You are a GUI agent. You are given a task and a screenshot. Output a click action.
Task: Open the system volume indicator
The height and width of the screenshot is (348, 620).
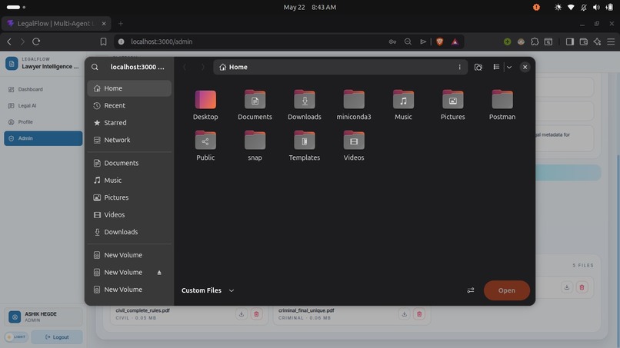point(596,7)
